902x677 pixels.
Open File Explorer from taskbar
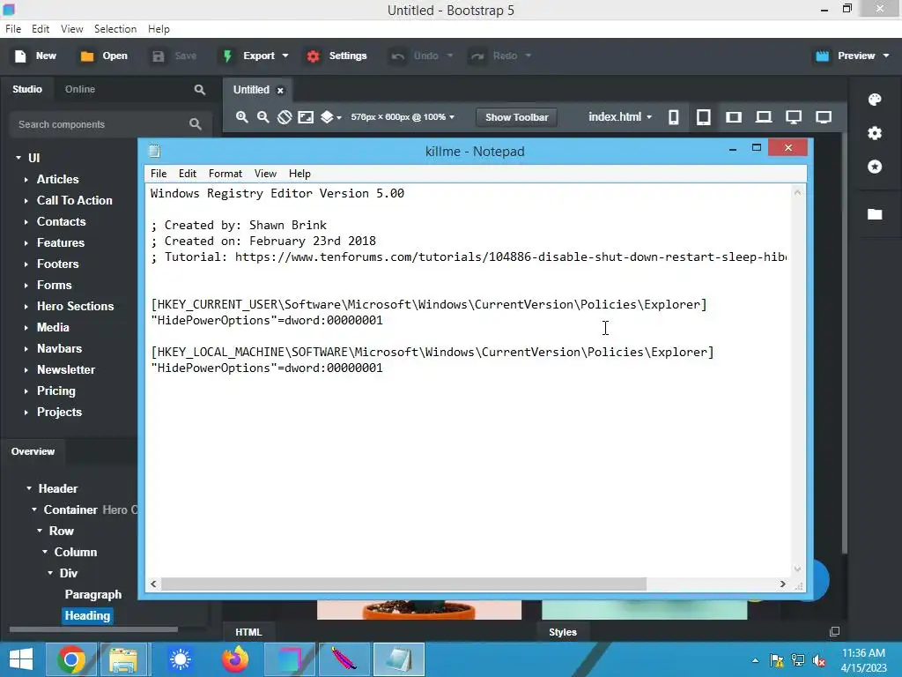click(x=123, y=659)
